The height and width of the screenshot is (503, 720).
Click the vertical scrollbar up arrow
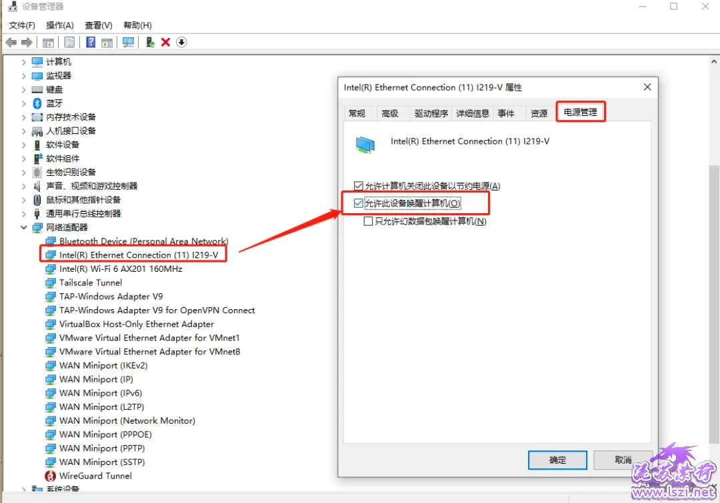[x=714, y=61]
